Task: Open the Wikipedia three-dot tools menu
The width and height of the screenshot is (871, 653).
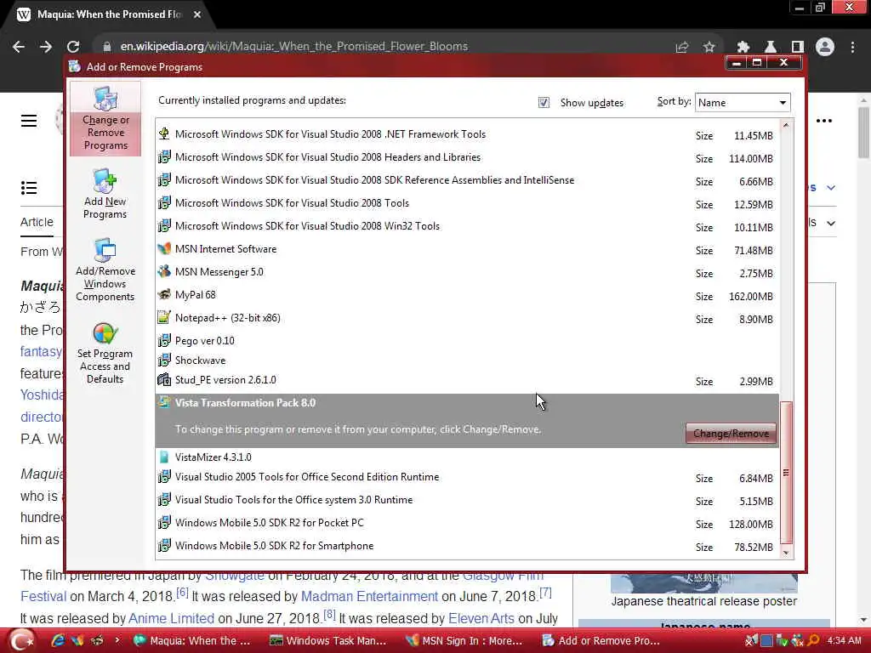Action: (x=823, y=121)
